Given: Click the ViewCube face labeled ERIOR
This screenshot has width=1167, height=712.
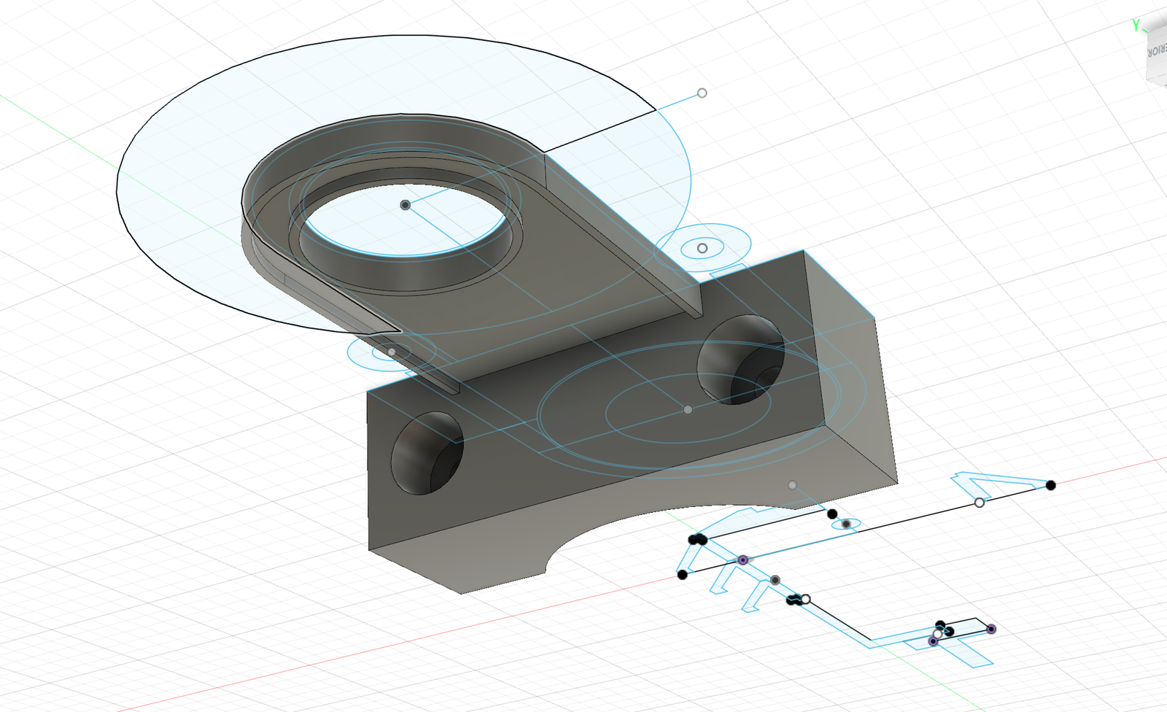Looking at the screenshot, I should click(x=1156, y=53).
